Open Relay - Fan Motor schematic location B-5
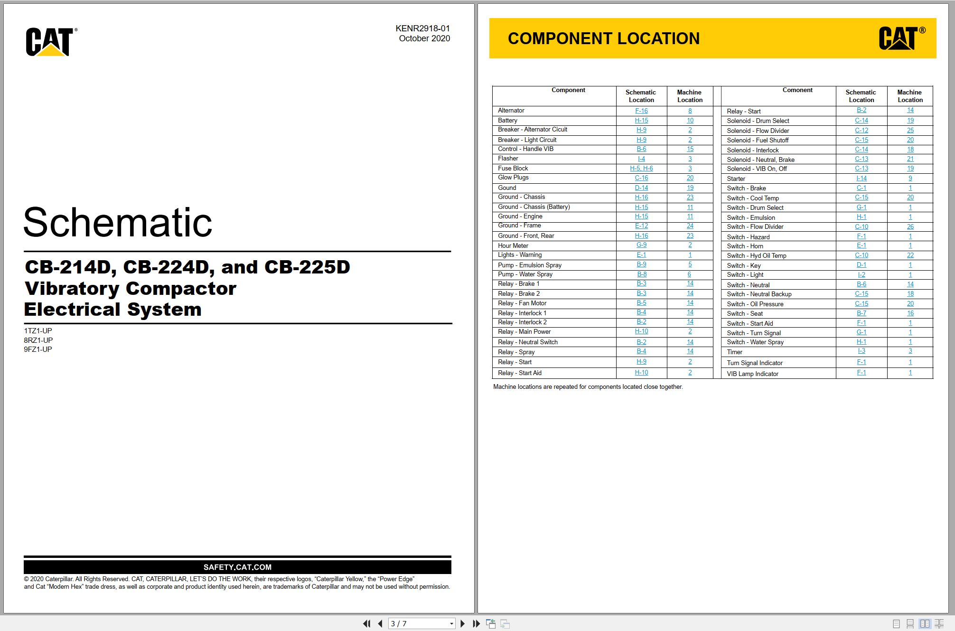Image resolution: width=955 pixels, height=631 pixels. 641,302
